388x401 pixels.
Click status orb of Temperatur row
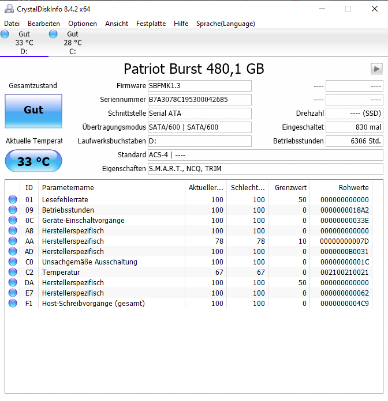(x=13, y=272)
